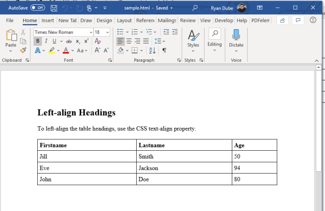The image size is (325, 211).
Task: Click the Styles gallery icon
Action: tap(193, 35)
